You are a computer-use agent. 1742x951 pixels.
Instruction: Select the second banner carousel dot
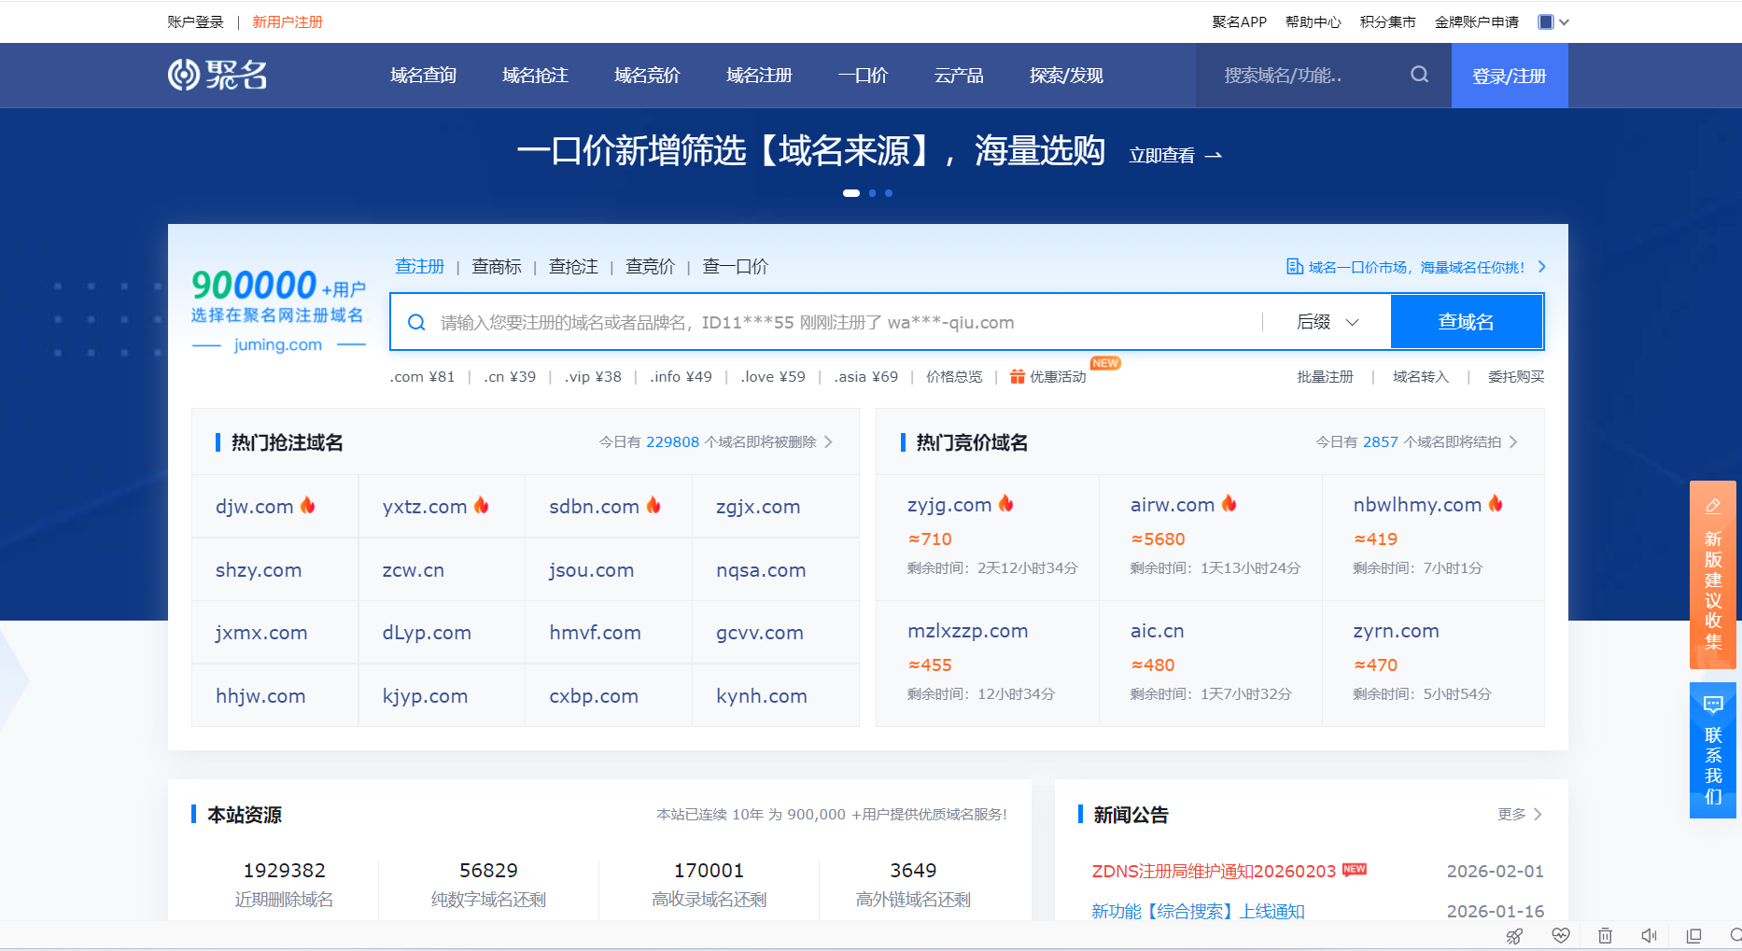pos(872,193)
